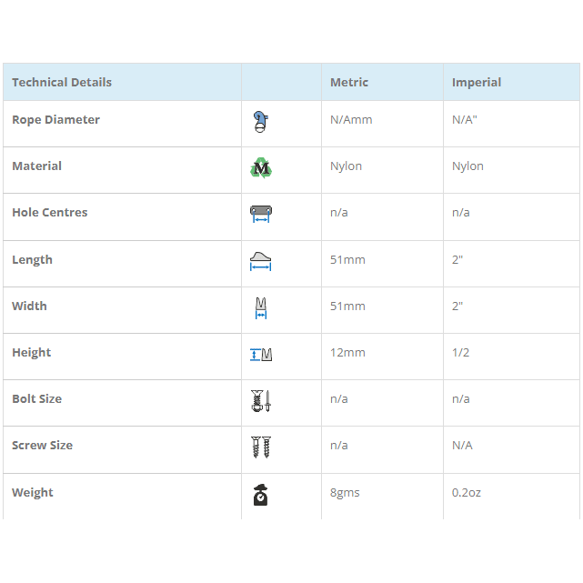Click the Hole Centres label

[50, 213]
